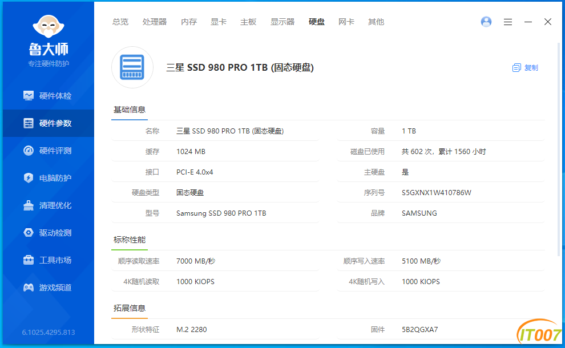Open the hamburger main menu
This screenshot has height=348, width=565.
coord(508,22)
